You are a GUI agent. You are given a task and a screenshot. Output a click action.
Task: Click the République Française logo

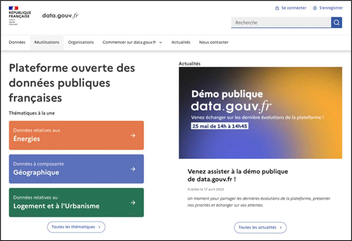pos(19,15)
